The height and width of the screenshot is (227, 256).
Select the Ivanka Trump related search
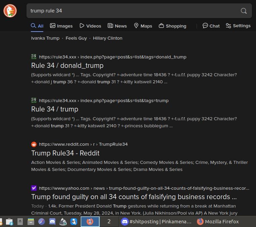click(45, 38)
